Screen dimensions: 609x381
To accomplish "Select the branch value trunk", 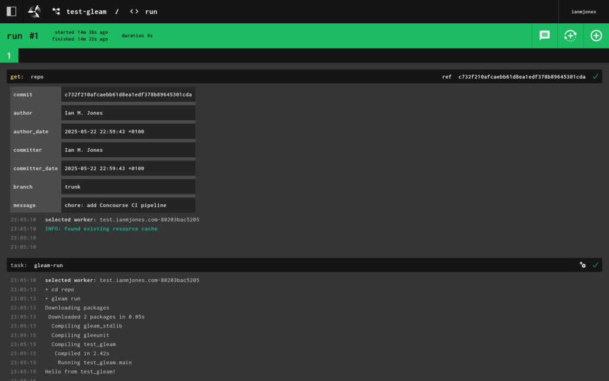I will (x=128, y=187).
